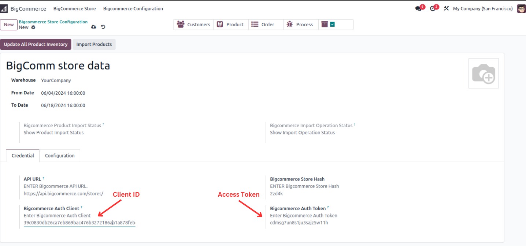Click Show Product Import Status text
This screenshot has height=246, width=526.
coord(53,133)
